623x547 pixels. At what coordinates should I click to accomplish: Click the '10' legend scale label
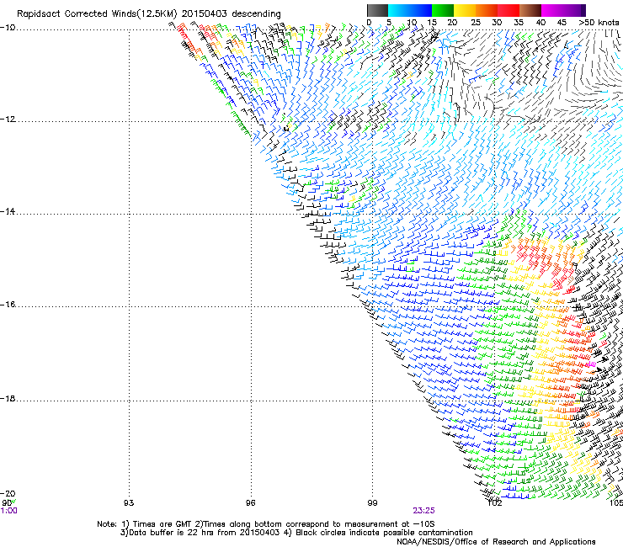pyautogui.click(x=412, y=23)
